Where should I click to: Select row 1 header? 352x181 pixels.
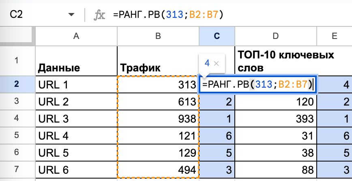[17, 60]
